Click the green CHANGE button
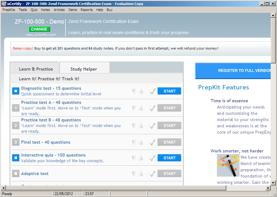This screenshot has width=277, height=197. [39, 29]
